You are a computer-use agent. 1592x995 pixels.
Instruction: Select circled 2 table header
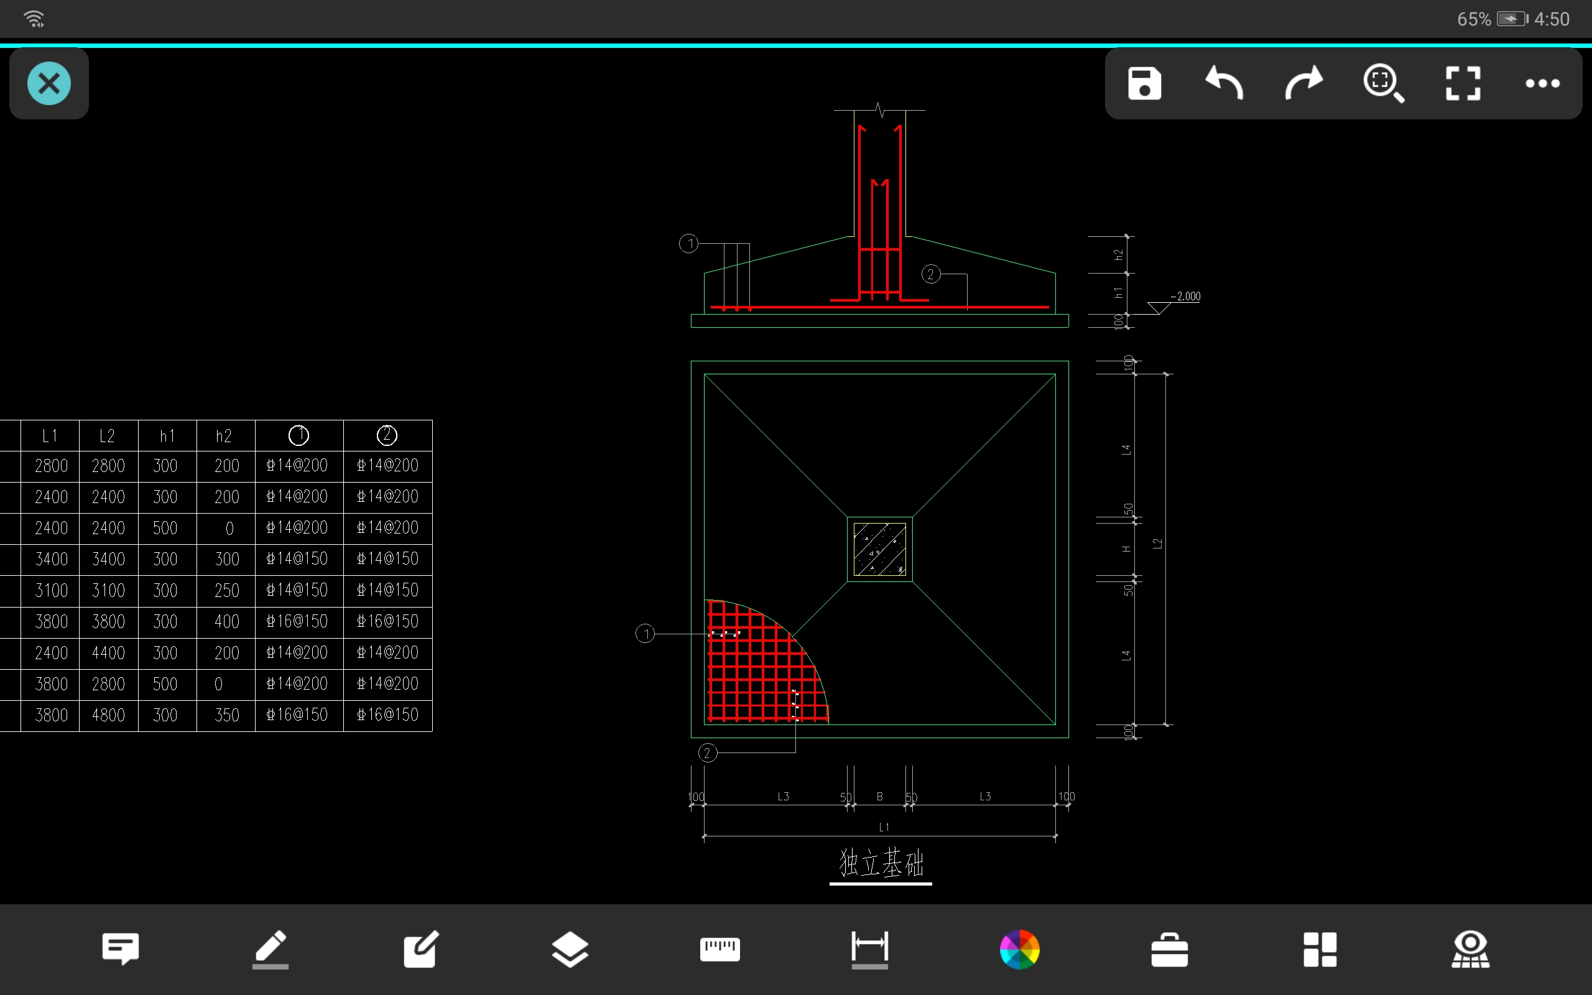[x=387, y=435]
